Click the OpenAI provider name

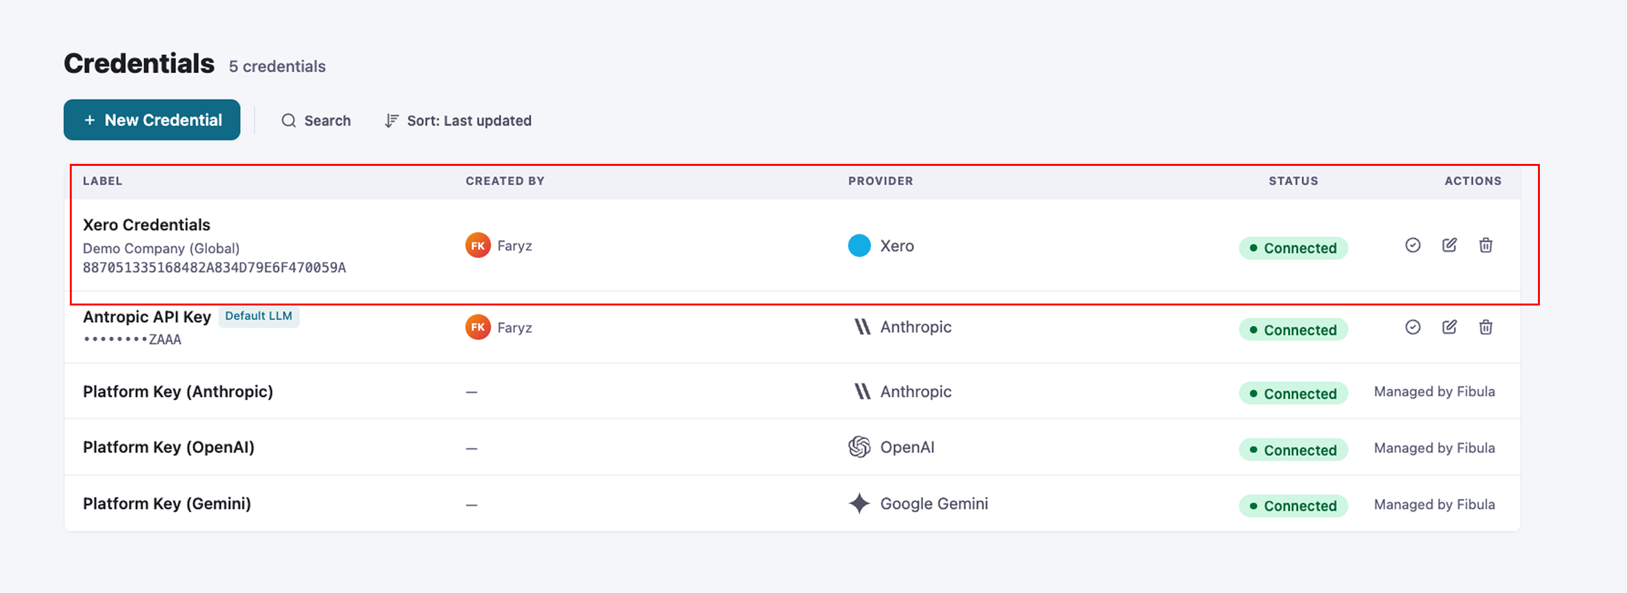coord(907,448)
